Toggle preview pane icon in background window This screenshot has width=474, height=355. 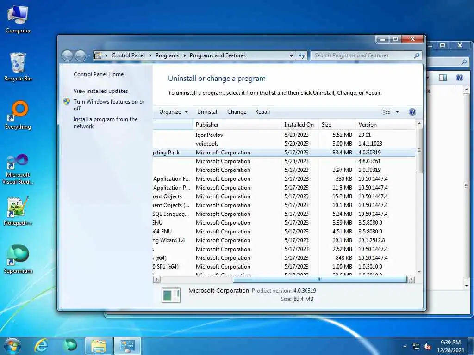tap(443, 78)
